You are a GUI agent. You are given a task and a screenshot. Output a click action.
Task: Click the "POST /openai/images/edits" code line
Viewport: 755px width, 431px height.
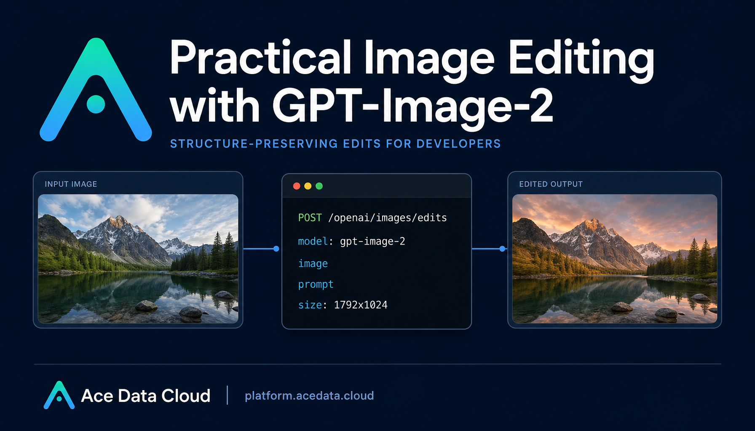pyautogui.click(x=372, y=218)
